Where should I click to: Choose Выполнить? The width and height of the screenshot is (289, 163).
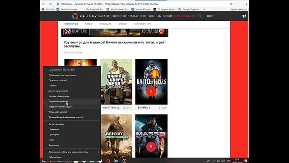click(x=72, y=145)
